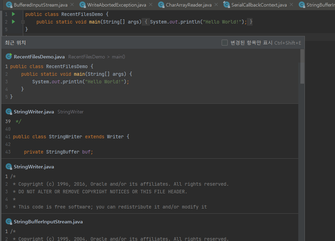Click the CharArrayReader.java tab class icon
This screenshot has width=335, height=241.
point(161,5)
